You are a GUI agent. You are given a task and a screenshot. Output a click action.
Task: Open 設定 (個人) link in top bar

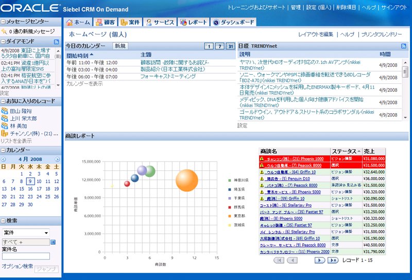(319, 8)
